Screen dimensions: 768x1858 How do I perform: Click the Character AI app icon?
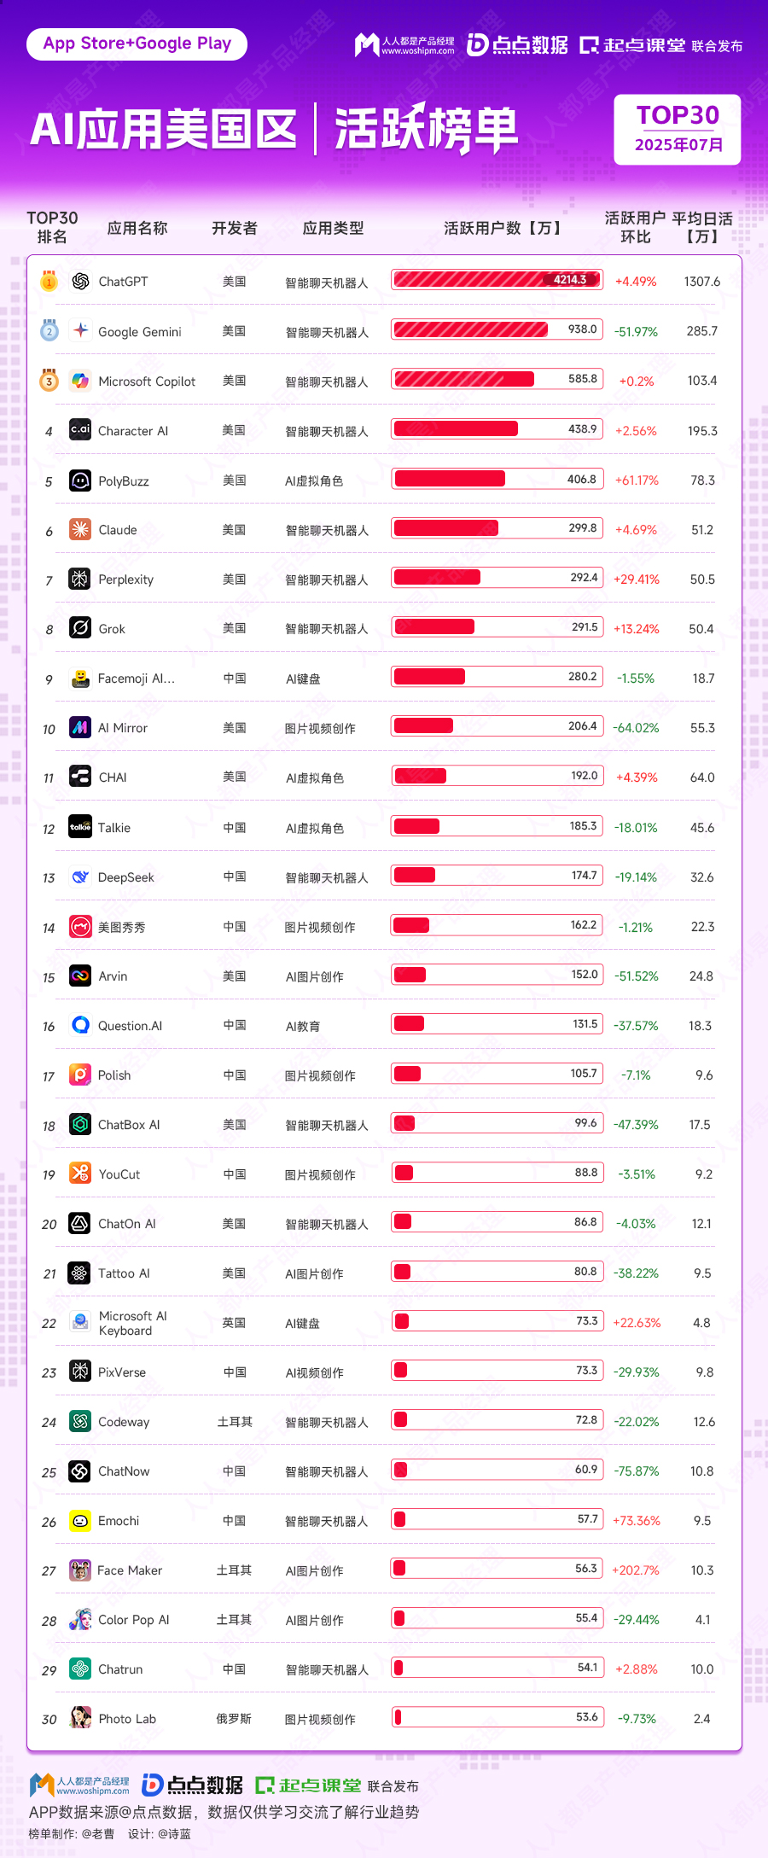coord(80,430)
